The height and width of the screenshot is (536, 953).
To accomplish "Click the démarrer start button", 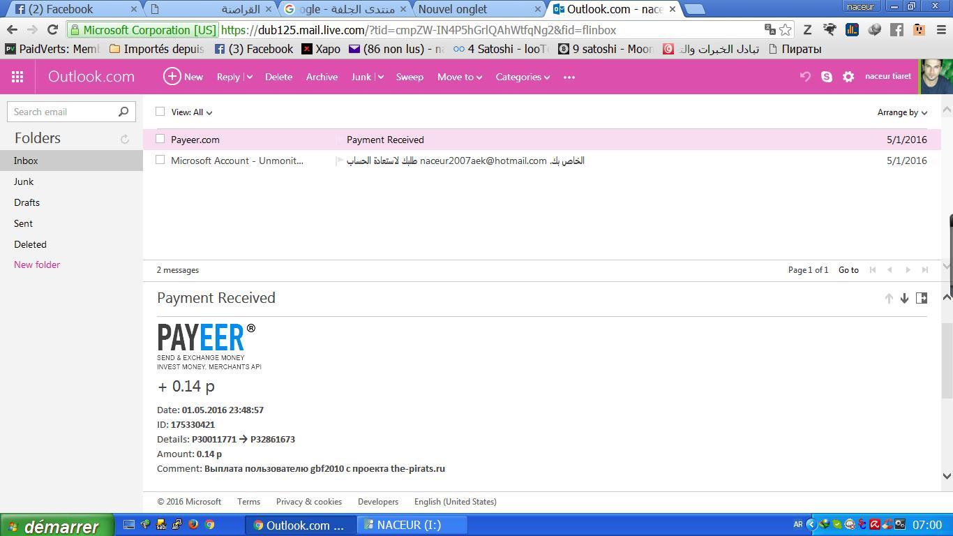I will (x=57, y=526).
